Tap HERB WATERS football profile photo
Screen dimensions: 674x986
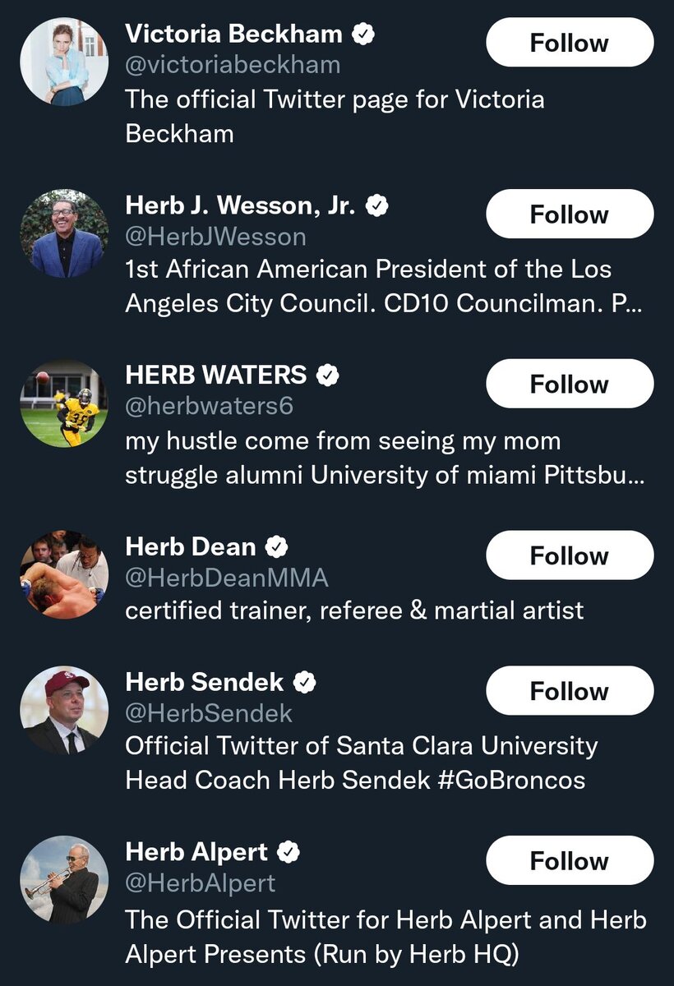tap(64, 403)
